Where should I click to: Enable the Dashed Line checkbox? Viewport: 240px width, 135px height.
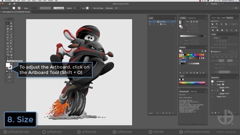pyautogui.click(x=211, y=52)
